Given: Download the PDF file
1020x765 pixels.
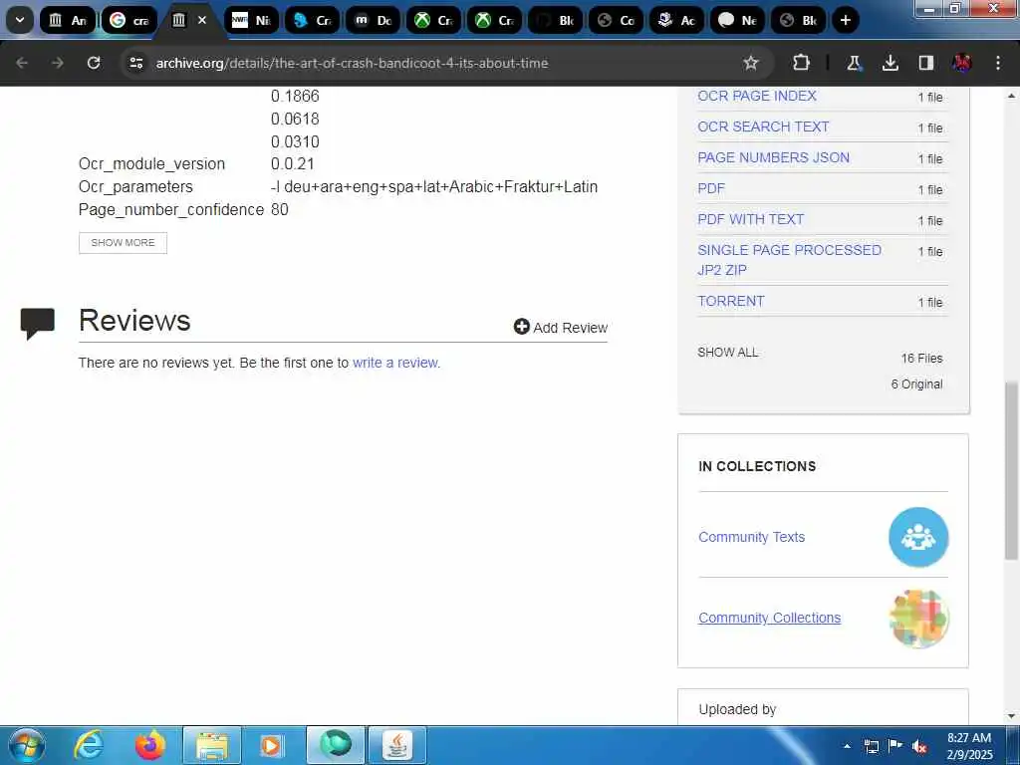Looking at the screenshot, I should tap(711, 188).
